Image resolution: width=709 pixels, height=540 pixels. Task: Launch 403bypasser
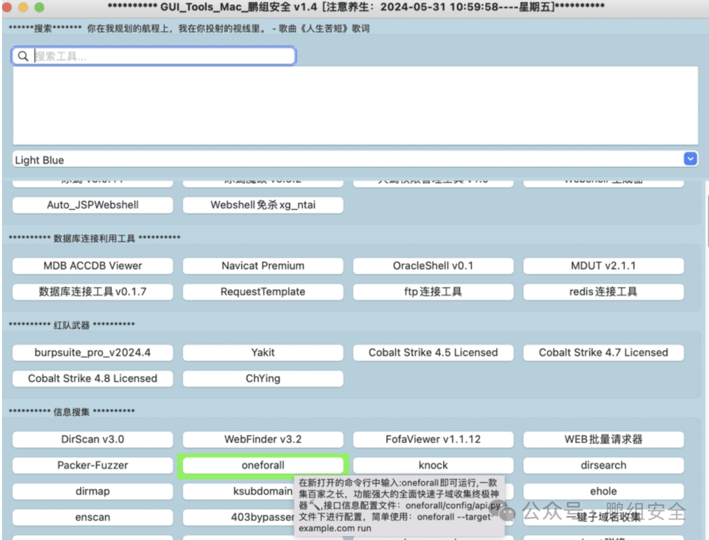238,517
